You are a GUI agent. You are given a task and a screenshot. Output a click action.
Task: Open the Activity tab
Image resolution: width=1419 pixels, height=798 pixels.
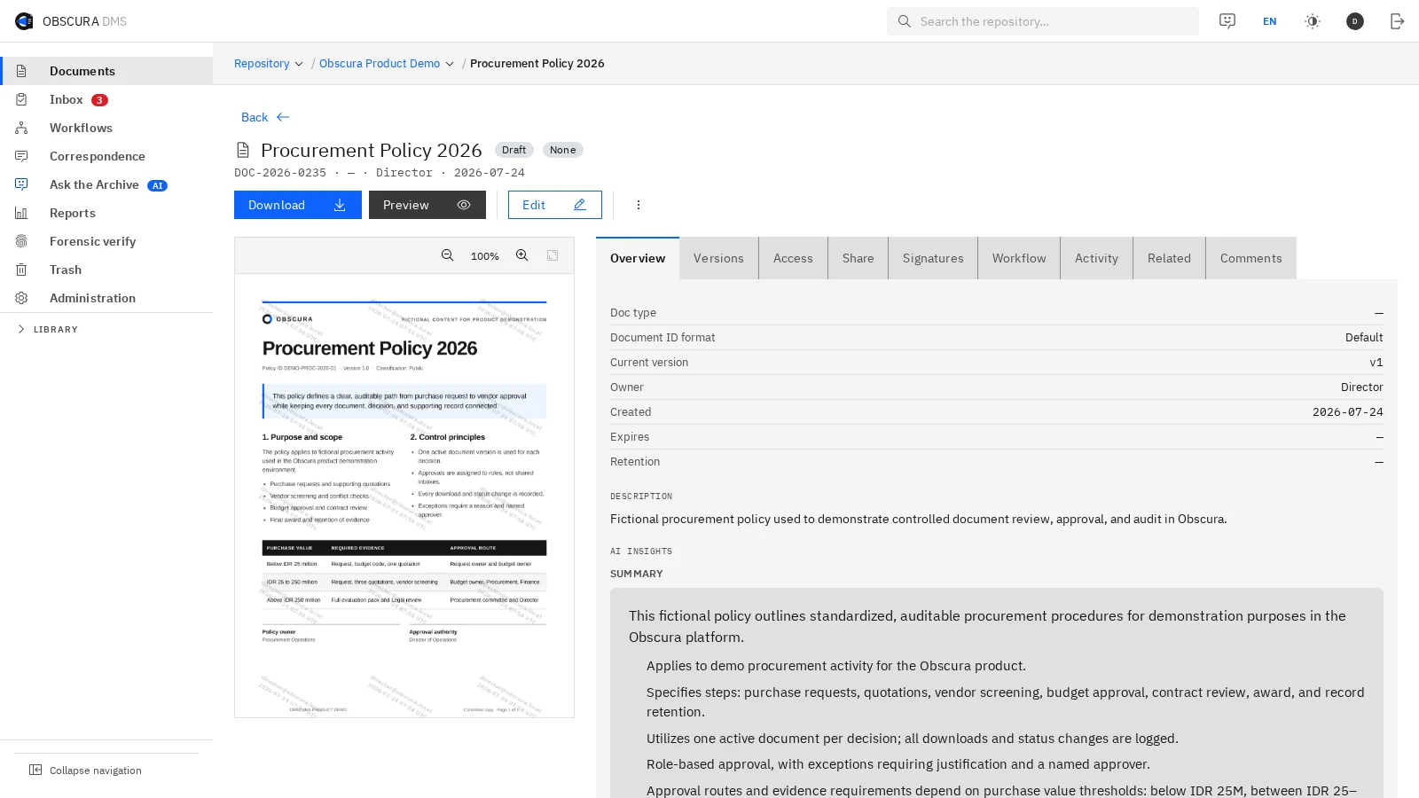pyautogui.click(x=1096, y=258)
